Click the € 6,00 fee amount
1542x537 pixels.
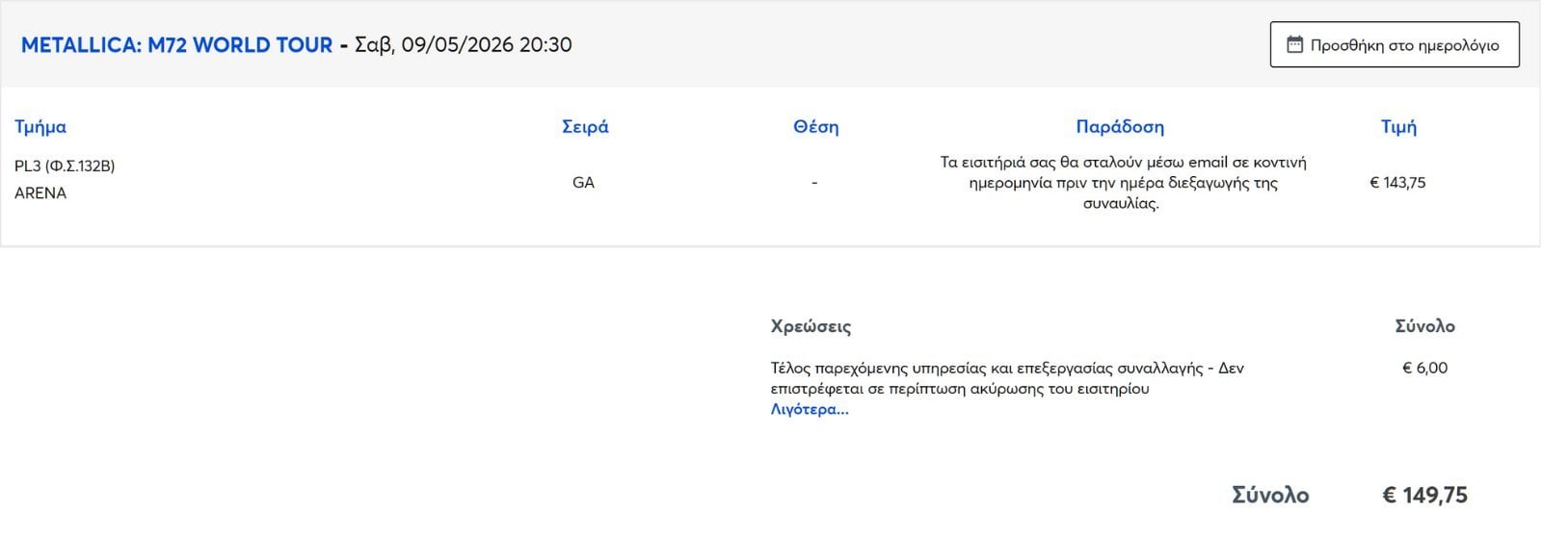pos(1424,368)
